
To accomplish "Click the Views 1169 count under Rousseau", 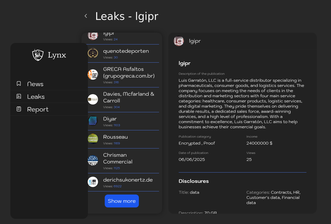I will point(112,143).
